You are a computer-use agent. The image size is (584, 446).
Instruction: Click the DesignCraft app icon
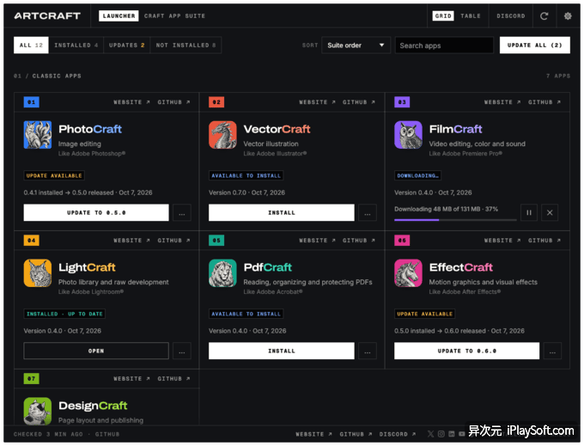pos(38,411)
